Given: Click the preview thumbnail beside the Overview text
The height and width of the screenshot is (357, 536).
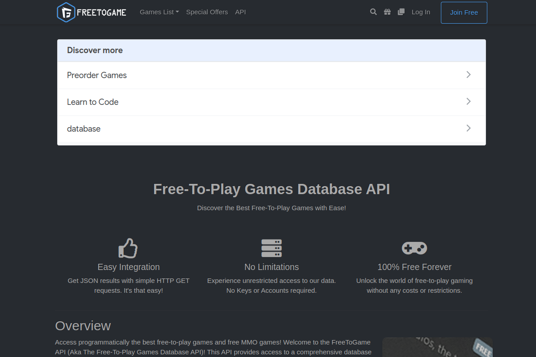Looking at the screenshot, I should point(437,347).
